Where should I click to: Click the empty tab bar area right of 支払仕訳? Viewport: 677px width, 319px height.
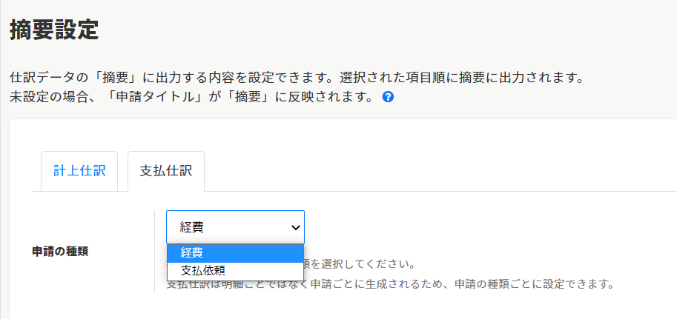click(x=437, y=170)
